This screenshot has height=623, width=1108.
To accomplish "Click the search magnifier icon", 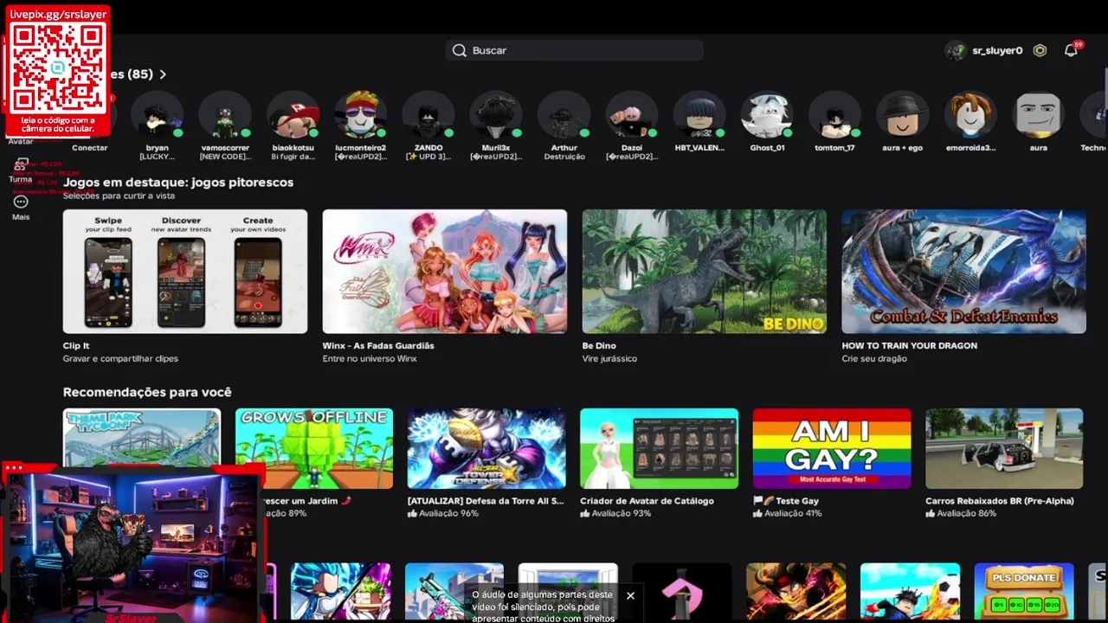I will 460,50.
